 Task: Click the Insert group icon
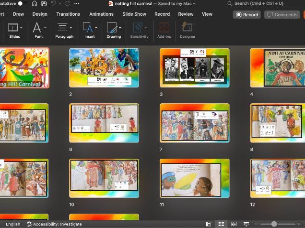(x=88, y=28)
